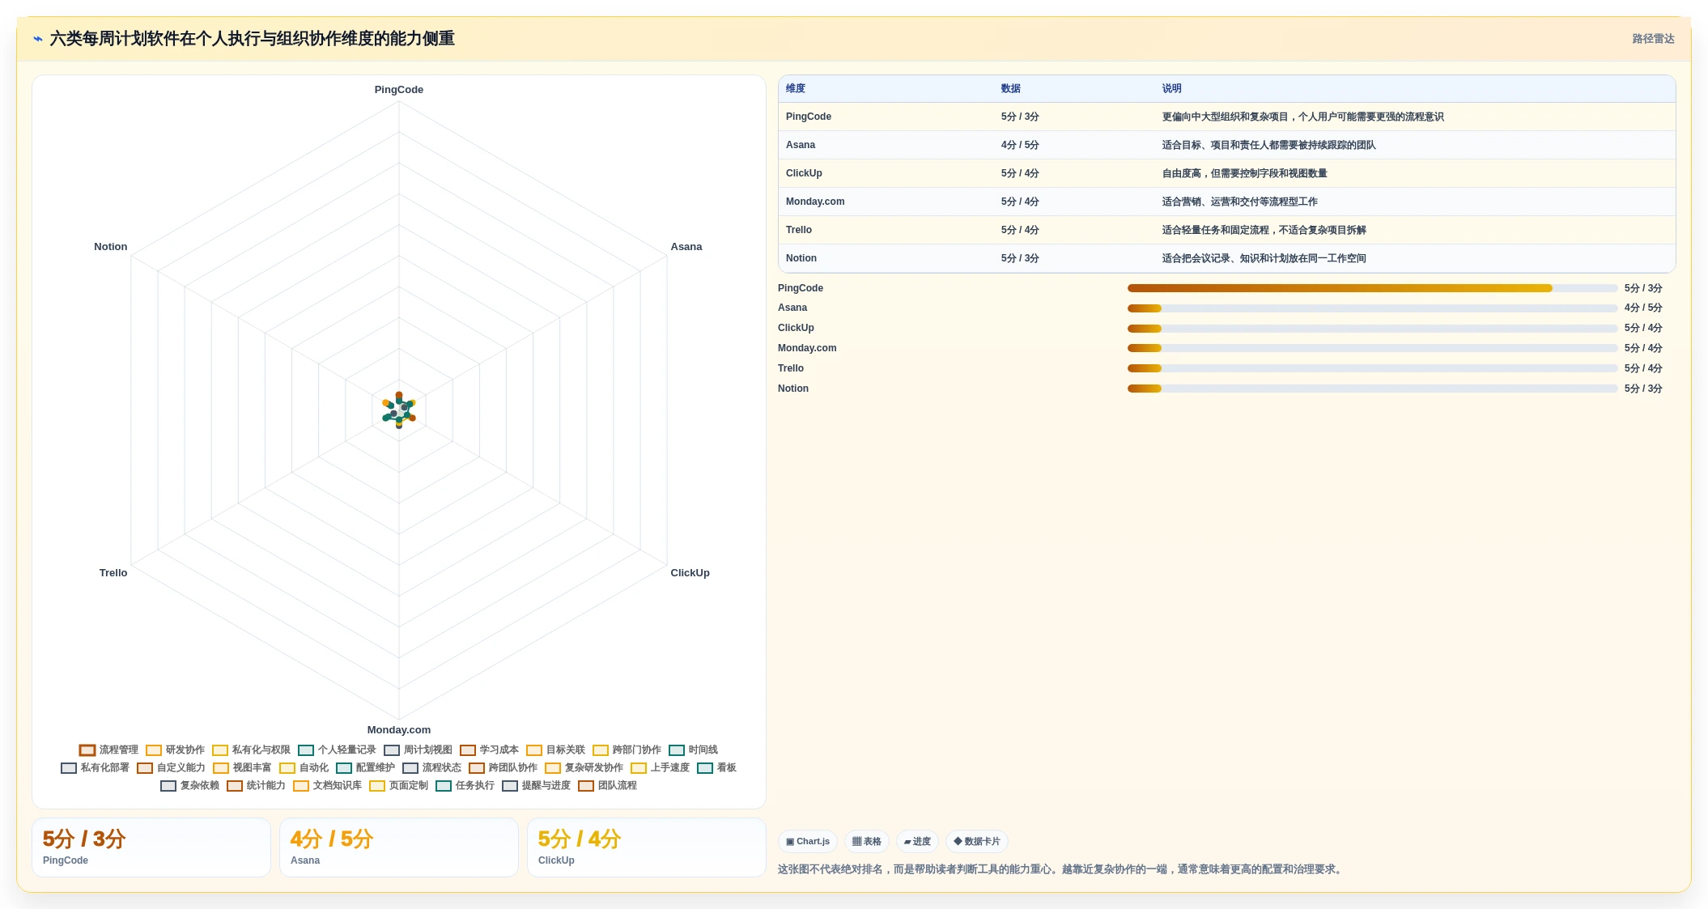
Task: Click the Monday.com progress bar
Action: click(x=1372, y=348)
